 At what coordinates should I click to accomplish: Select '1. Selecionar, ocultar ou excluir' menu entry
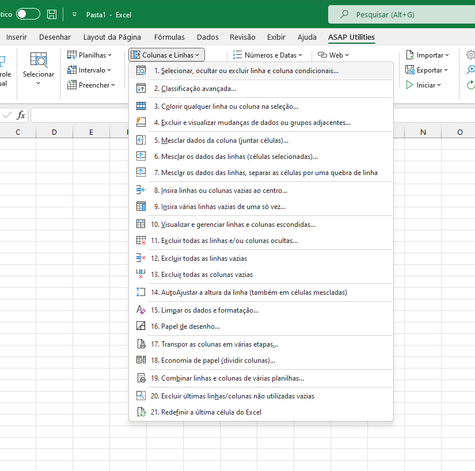[261, 71]
